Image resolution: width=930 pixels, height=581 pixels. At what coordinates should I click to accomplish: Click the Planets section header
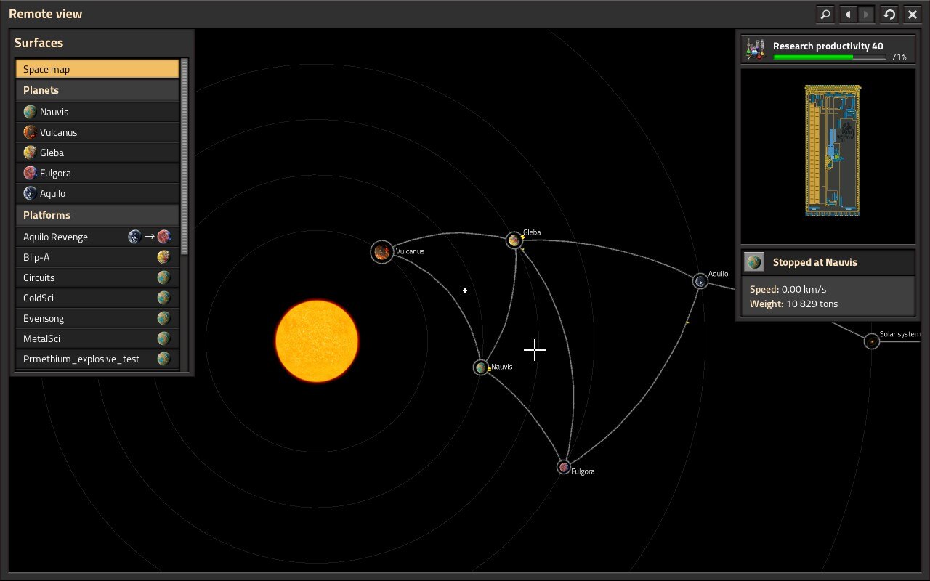[97, 90]
